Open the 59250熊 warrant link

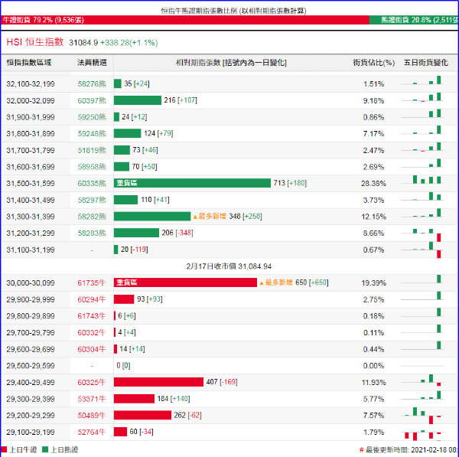click(x=92, y=117)
